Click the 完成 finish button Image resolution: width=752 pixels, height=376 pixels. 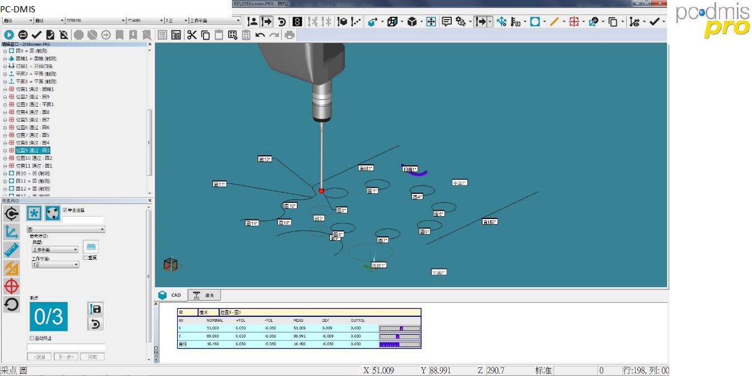92,356
